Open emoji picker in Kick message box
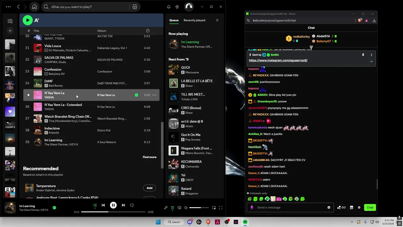403x227 pixels. pyautogui.click(x=329, y=207)
